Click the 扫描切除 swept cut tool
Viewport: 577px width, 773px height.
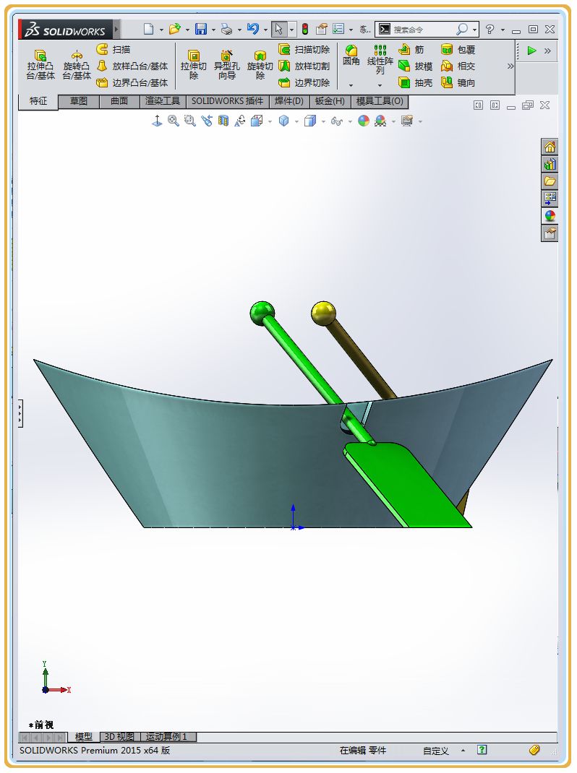point(304,49)
